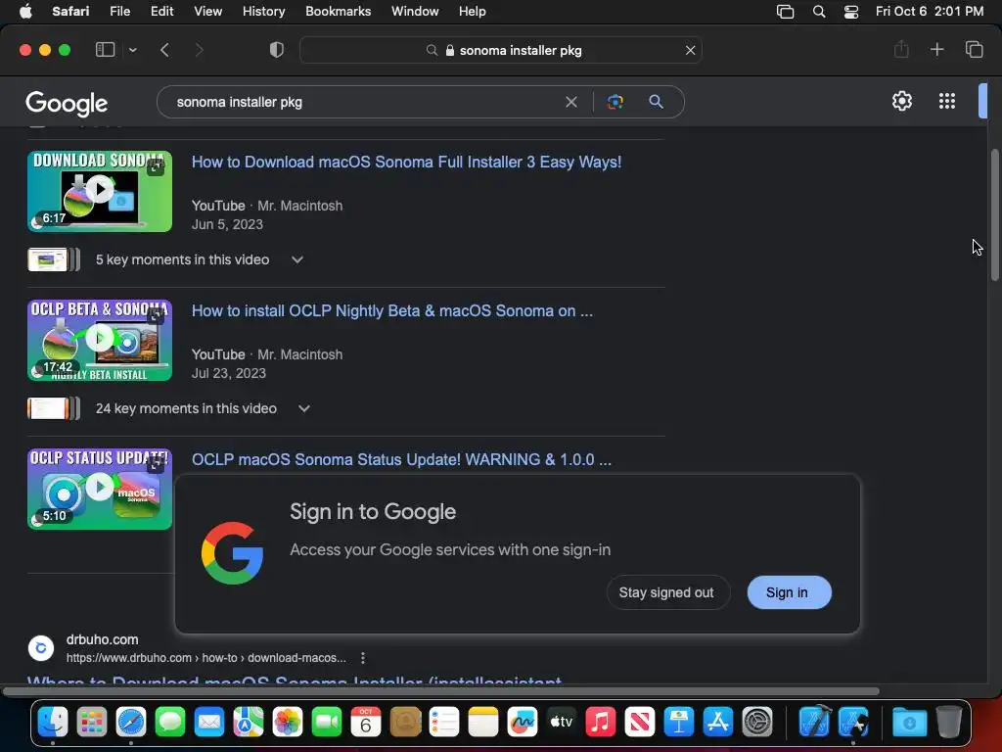
Task: Open the Google apps grid
Action: point(947,101)
